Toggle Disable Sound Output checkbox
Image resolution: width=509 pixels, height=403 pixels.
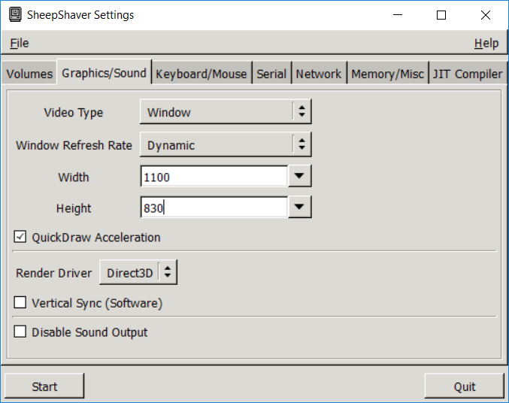[x=20, y=332]
